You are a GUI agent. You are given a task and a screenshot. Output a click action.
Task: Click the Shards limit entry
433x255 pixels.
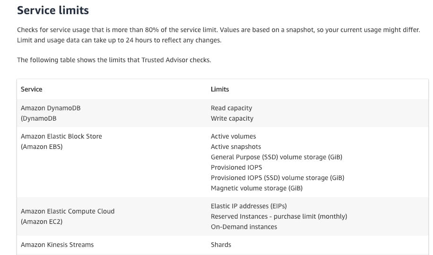click(x=221, y=245)
